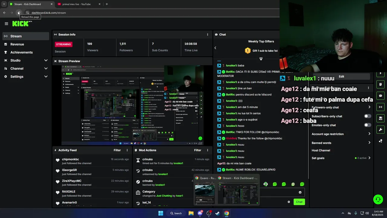The height and width of the screenshot is (218, 387).
Task: Open a new browser tab
Action: coord(107,4)
